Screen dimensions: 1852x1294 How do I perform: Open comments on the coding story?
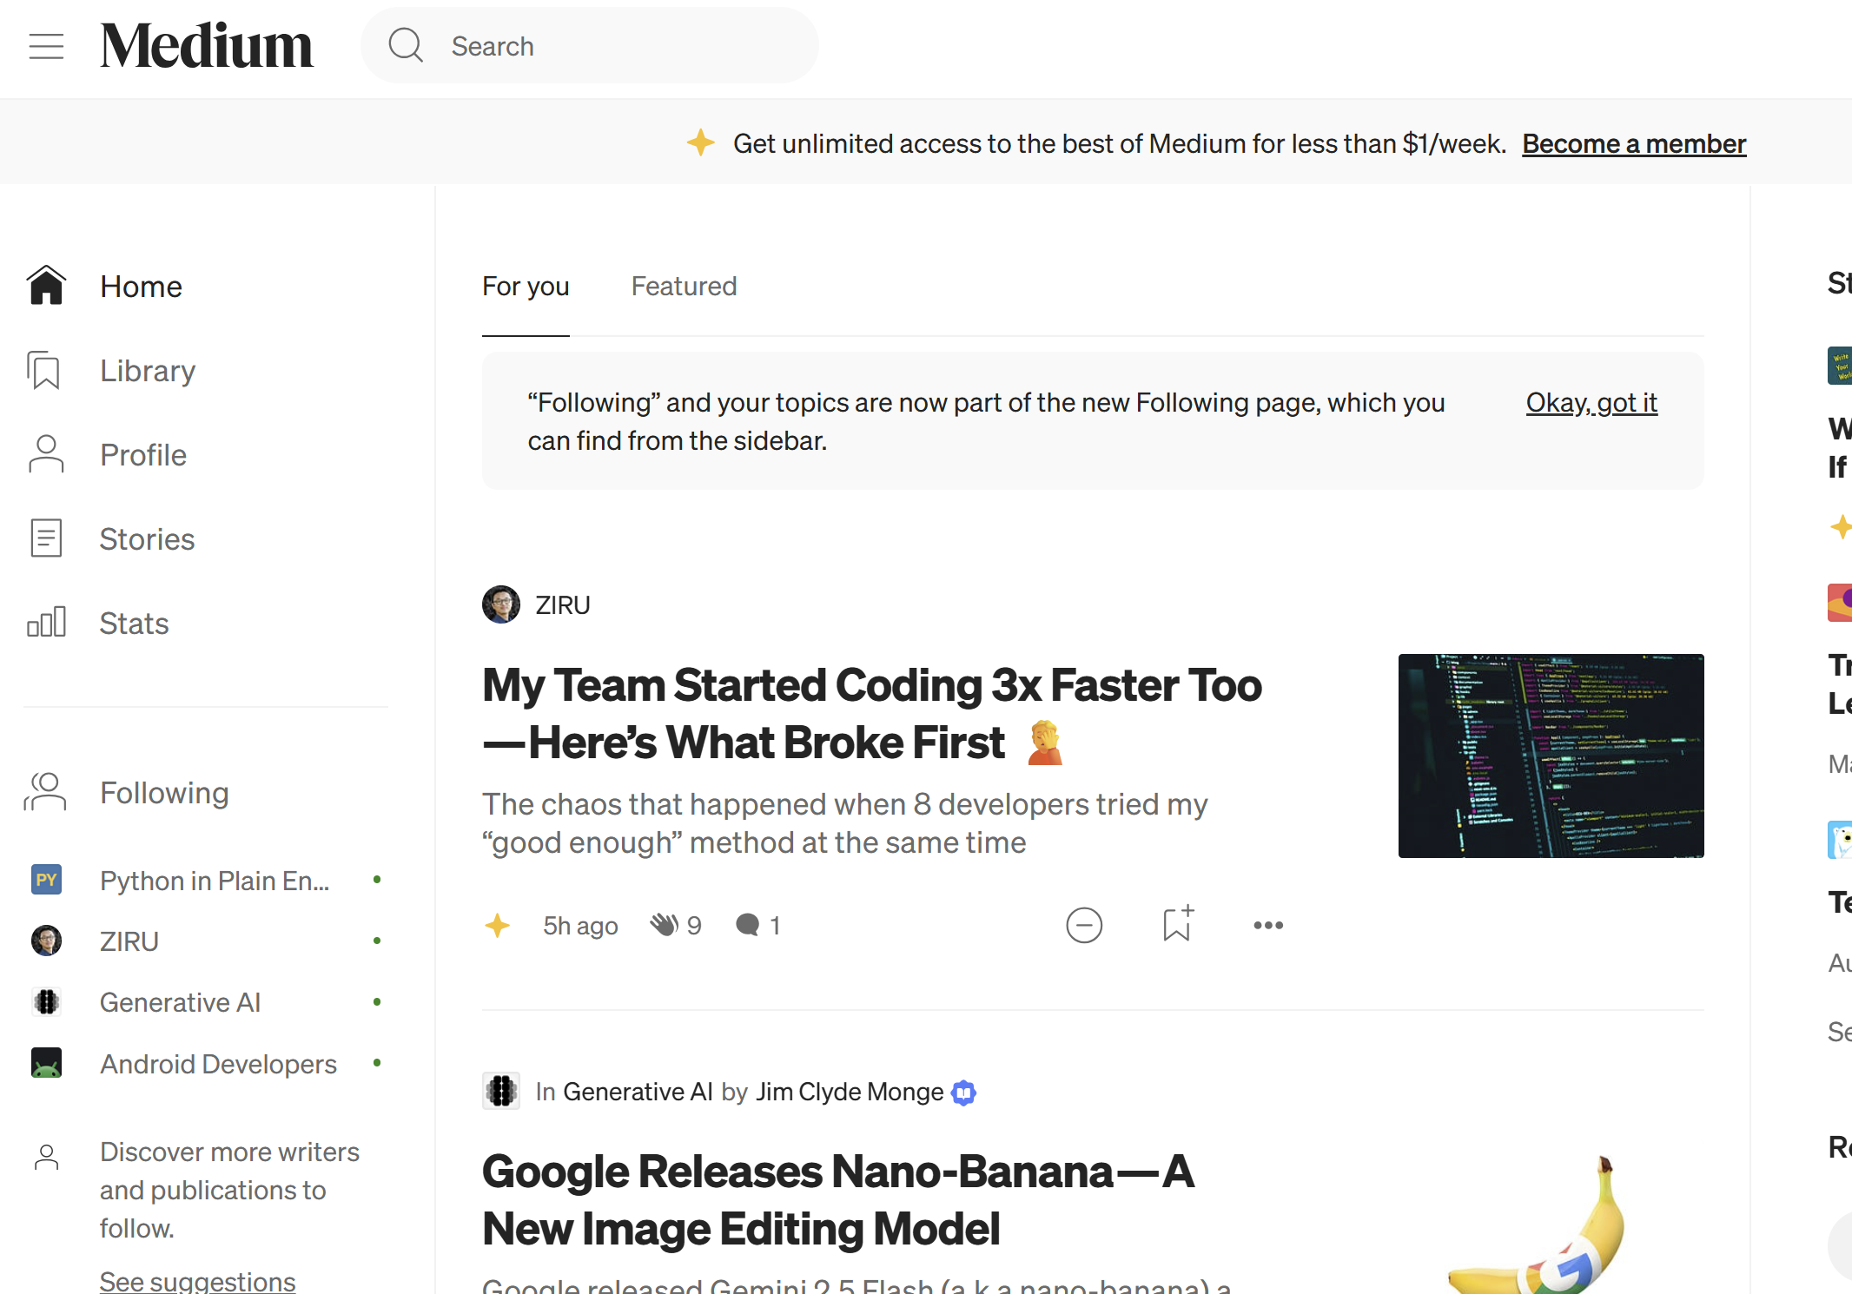[747, 925]
